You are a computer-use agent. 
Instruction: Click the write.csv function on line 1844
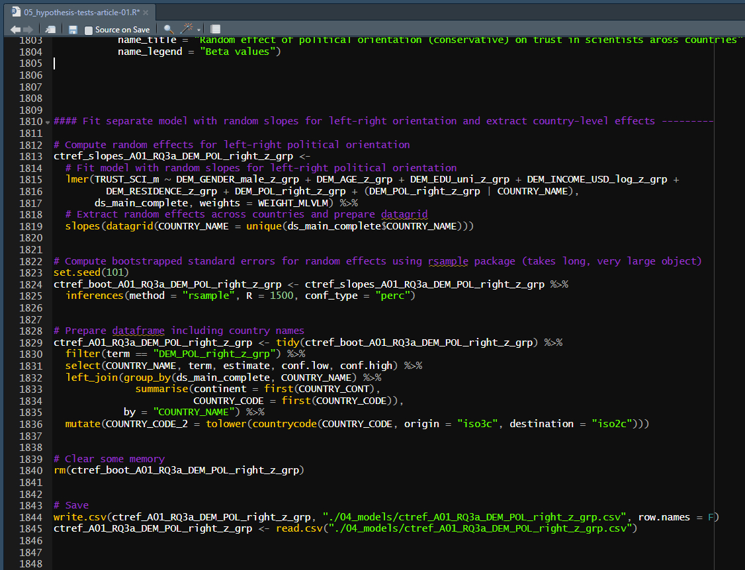(x=79, y=517)
